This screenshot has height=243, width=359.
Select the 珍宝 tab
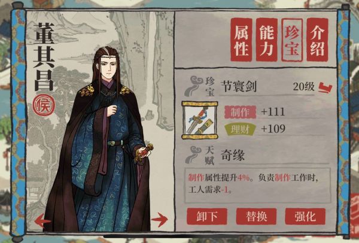pyautogui.click(x=292, y=40)
